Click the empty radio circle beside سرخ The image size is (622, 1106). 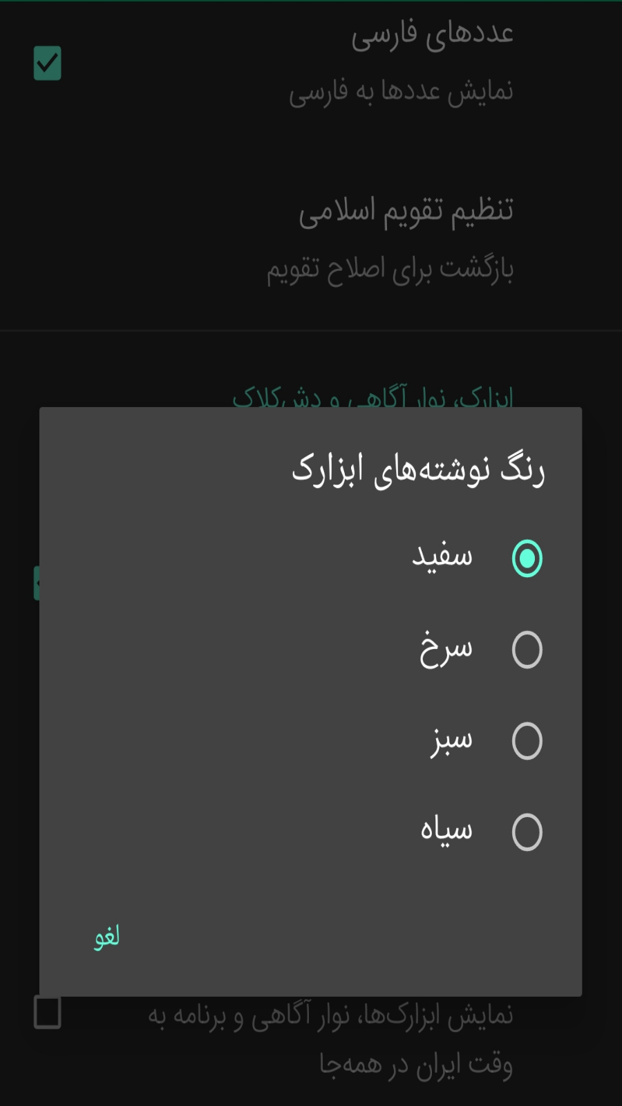click(527, 650)
